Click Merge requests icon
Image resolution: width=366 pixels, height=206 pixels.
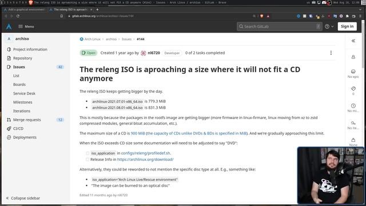click(x=9, y=120)
